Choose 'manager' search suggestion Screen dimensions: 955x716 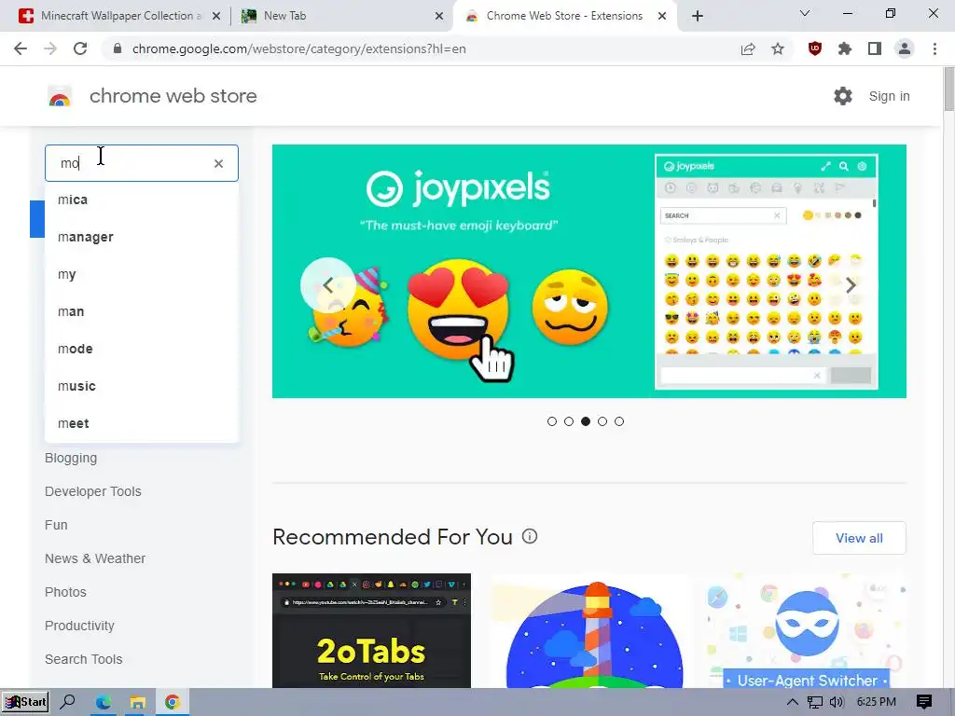142,237
